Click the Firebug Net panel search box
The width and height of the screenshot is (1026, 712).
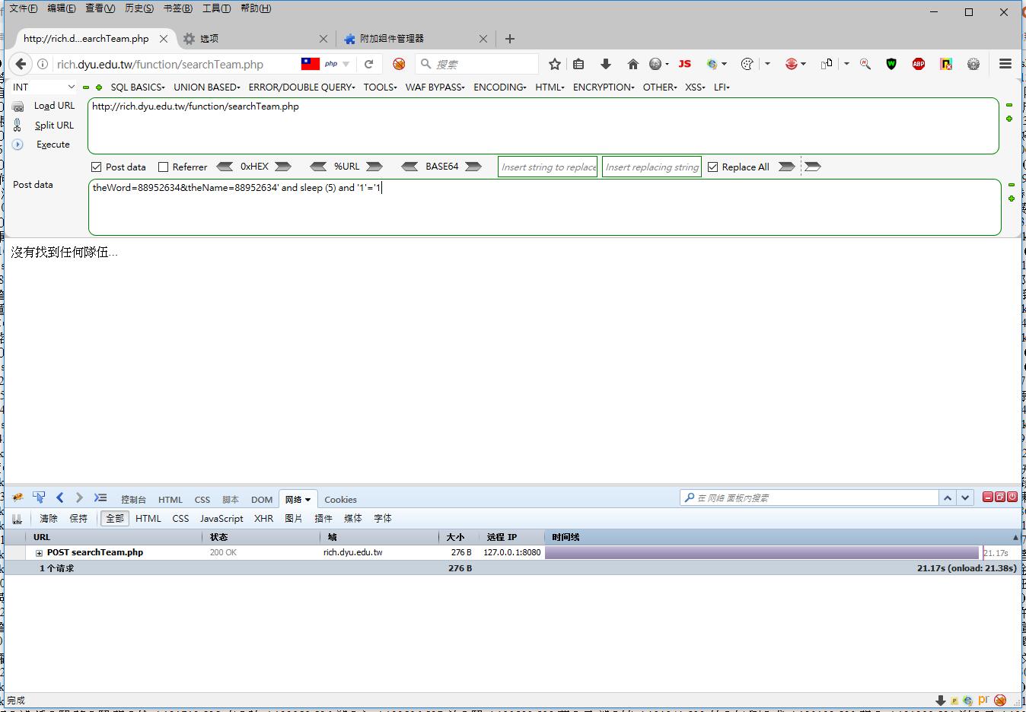pos(810,497)
